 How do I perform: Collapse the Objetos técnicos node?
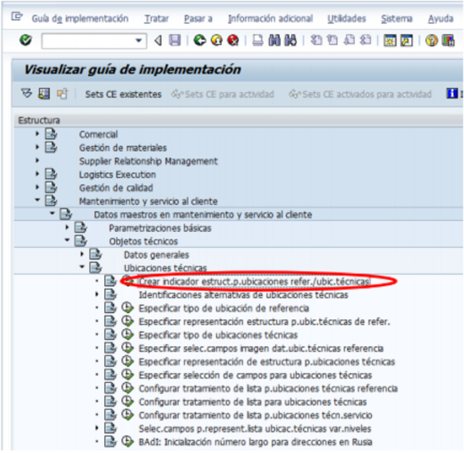coord(67,240)
